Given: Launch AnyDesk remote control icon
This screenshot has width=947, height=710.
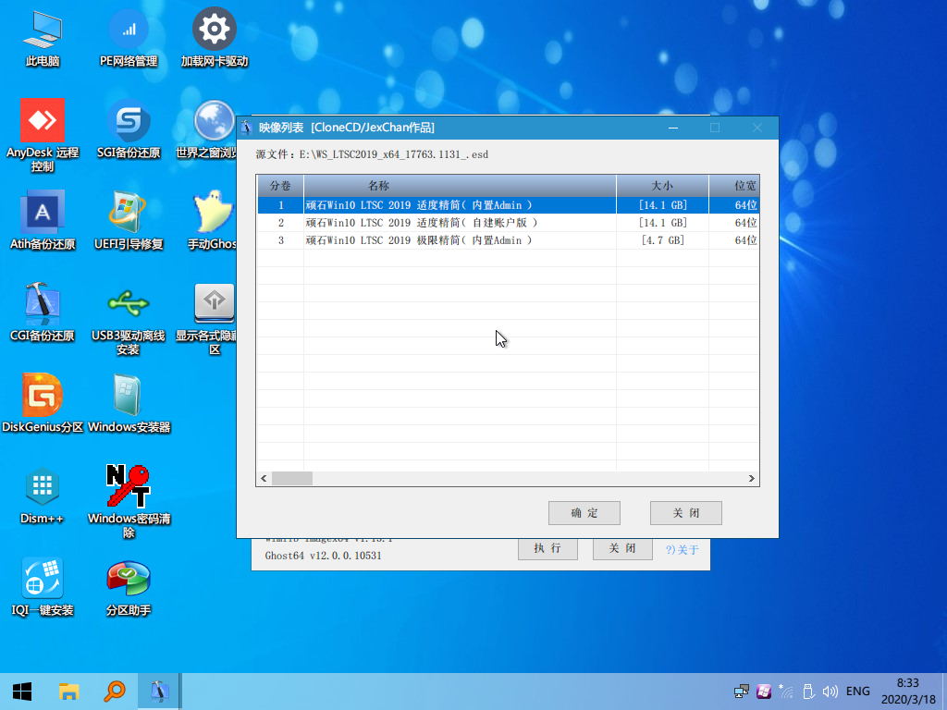Looking at the screenshot, I should pyautogui.click(x=43, y=121).
